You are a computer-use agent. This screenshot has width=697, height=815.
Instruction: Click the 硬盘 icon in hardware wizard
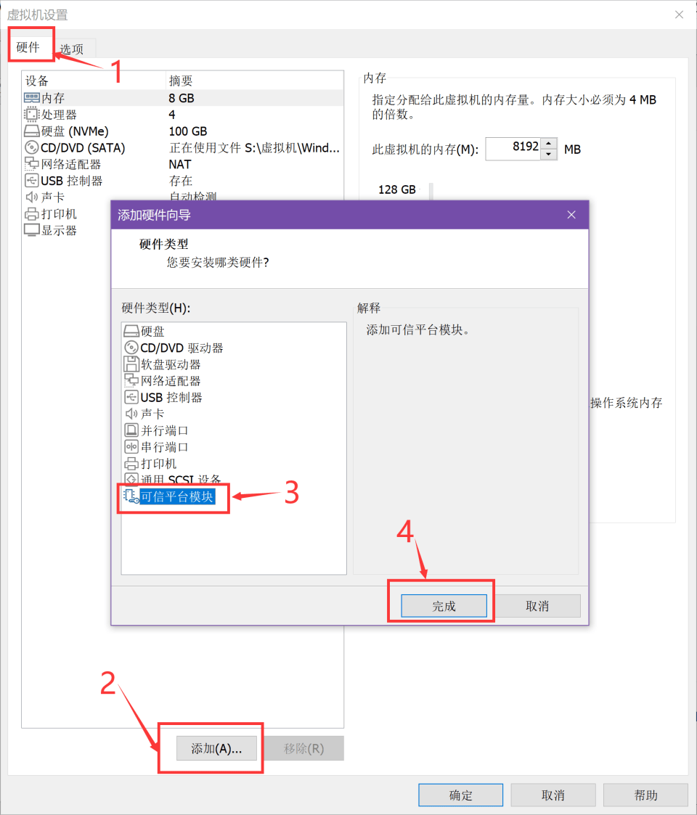131,331
